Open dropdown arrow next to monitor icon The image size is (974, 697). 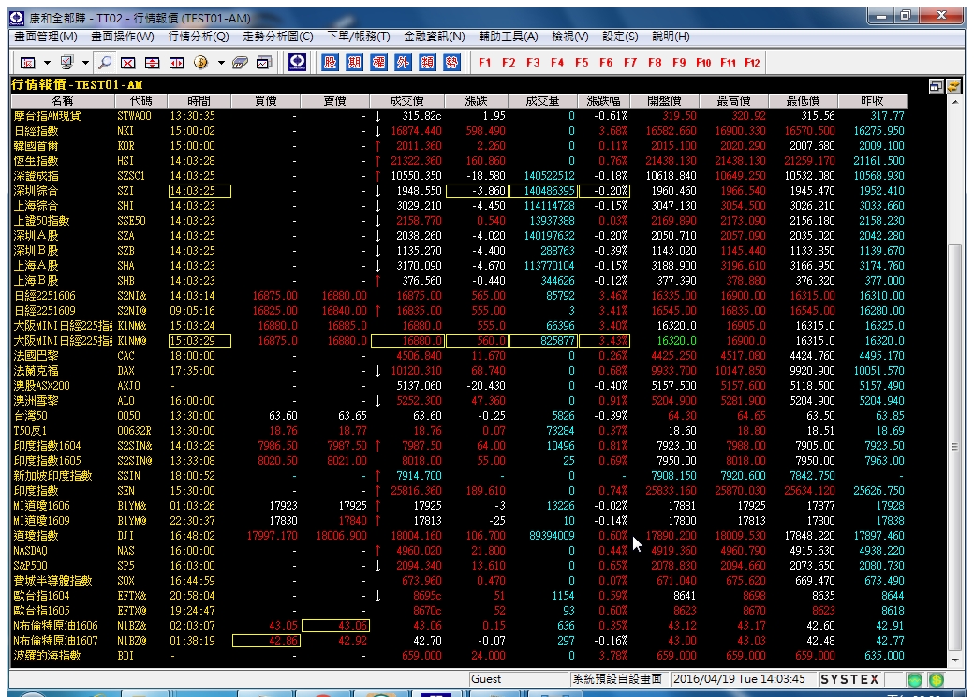point(85,63)
